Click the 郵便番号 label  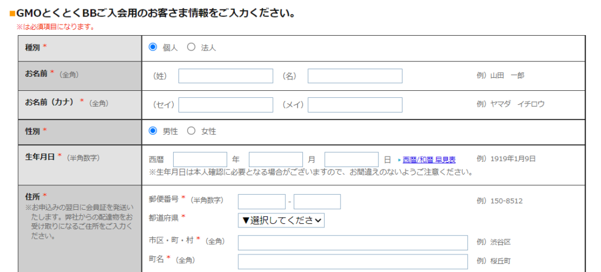[164, 199]
